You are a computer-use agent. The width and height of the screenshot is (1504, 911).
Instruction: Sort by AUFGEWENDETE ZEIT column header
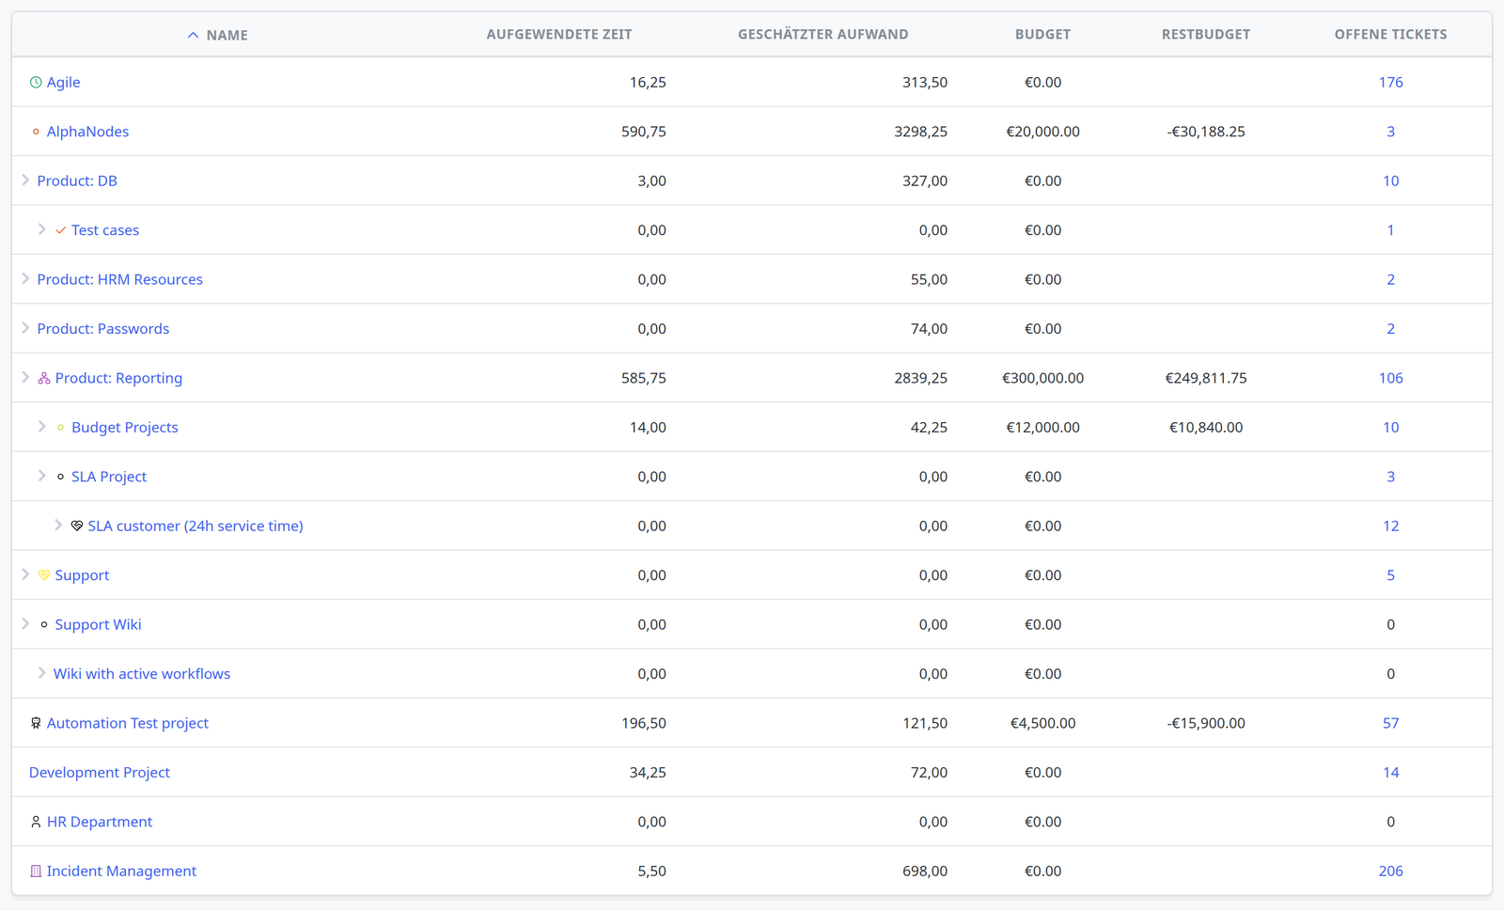point(559,35)
